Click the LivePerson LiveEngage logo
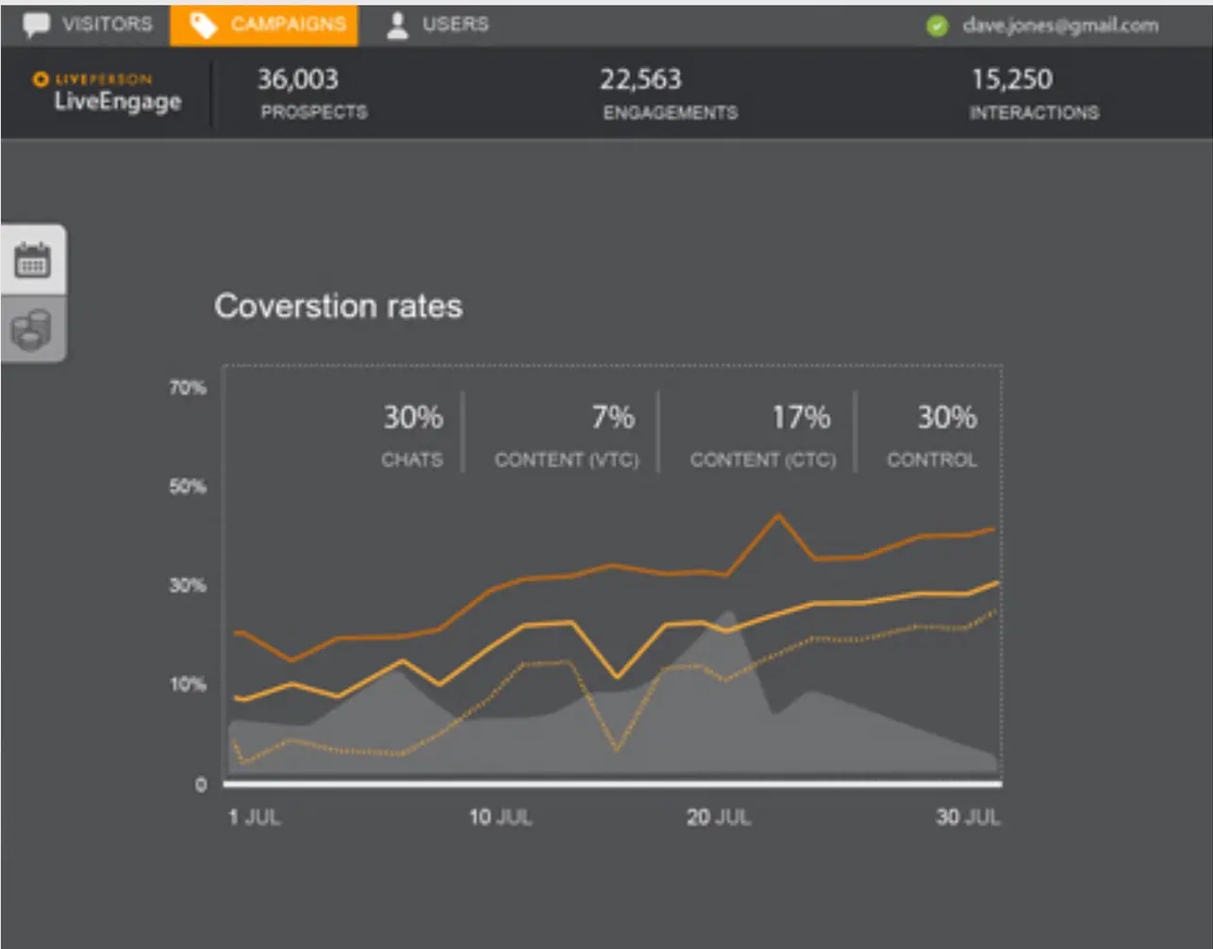 click(x=106, y=92)
